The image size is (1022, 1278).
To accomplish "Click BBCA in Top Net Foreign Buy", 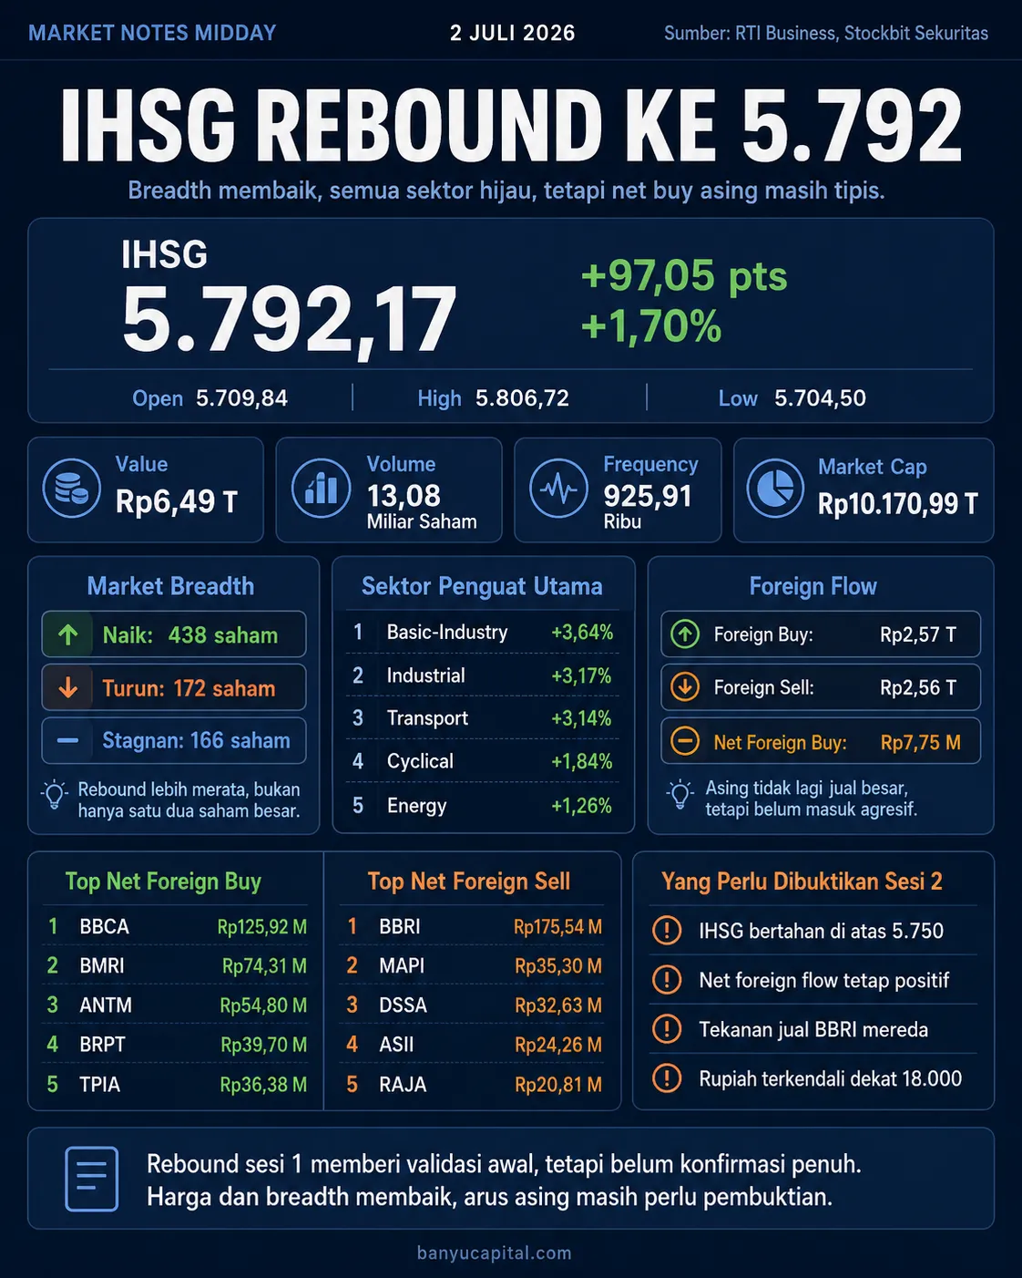I will click(x=105, y=926).
